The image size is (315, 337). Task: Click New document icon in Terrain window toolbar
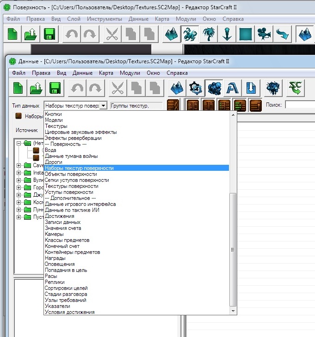[x=12, y=34]
